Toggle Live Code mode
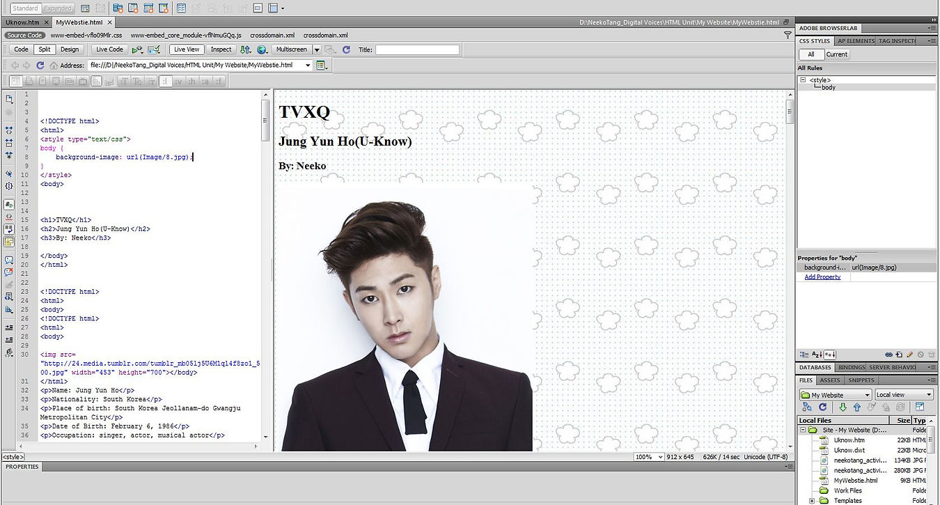 point(109,49)
